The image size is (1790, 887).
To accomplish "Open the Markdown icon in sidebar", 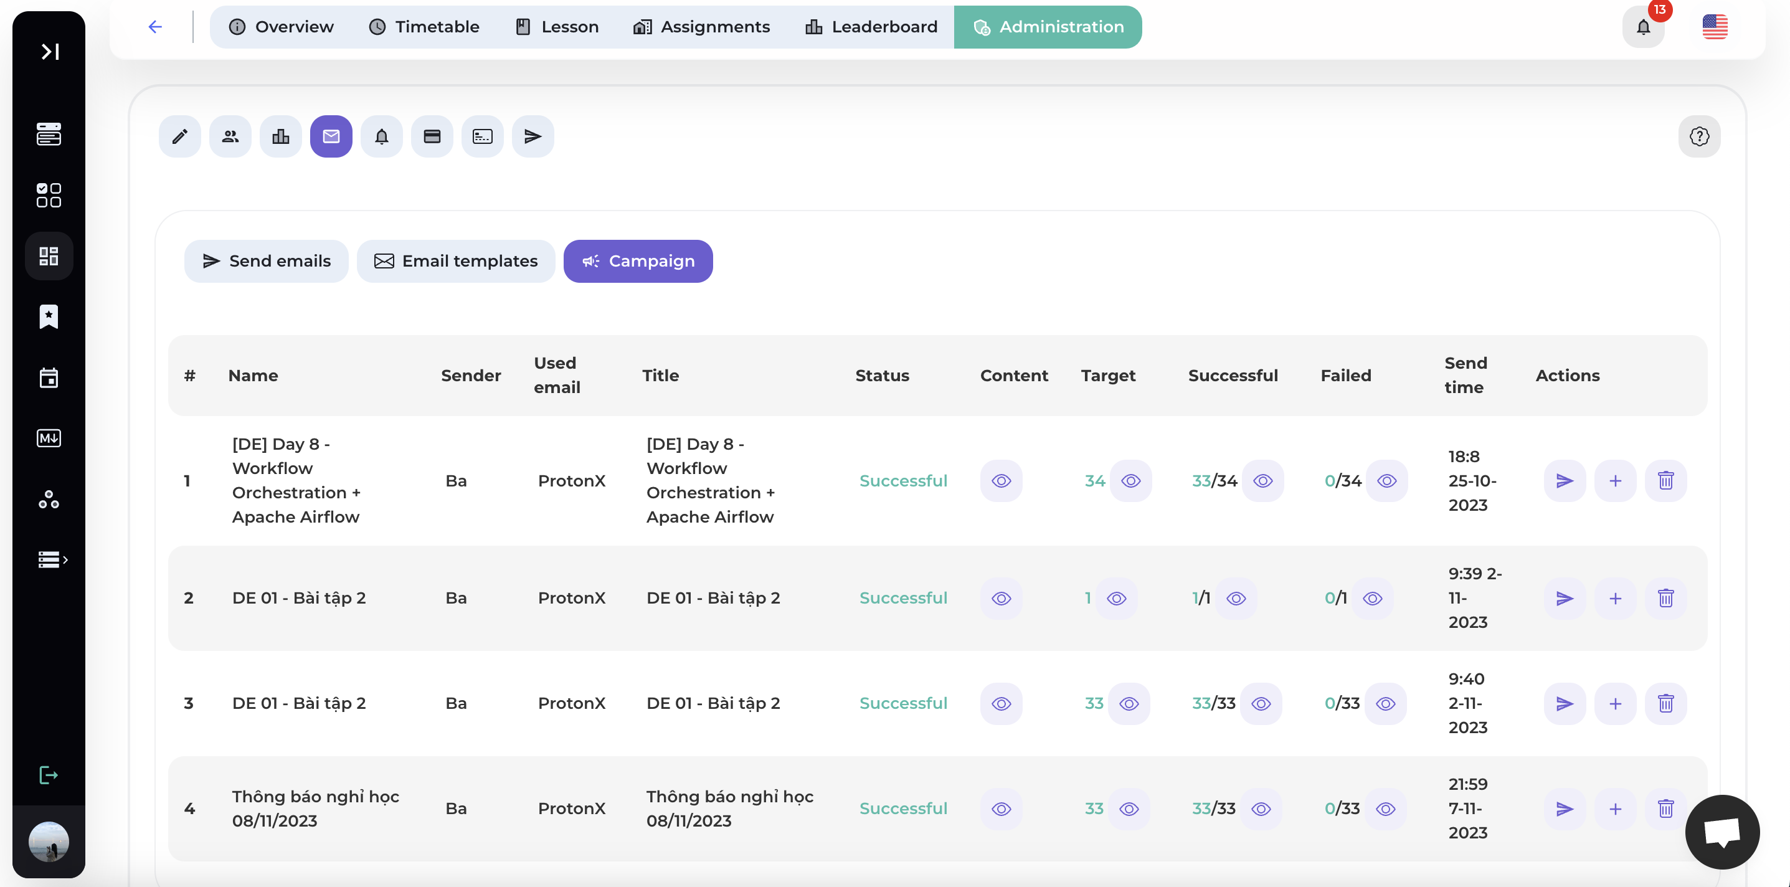I will point(49,438).
